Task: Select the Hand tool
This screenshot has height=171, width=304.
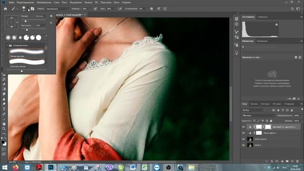Action: [4, 123]
